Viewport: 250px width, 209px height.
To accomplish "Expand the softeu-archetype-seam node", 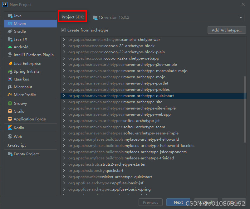I will point(64,127).
